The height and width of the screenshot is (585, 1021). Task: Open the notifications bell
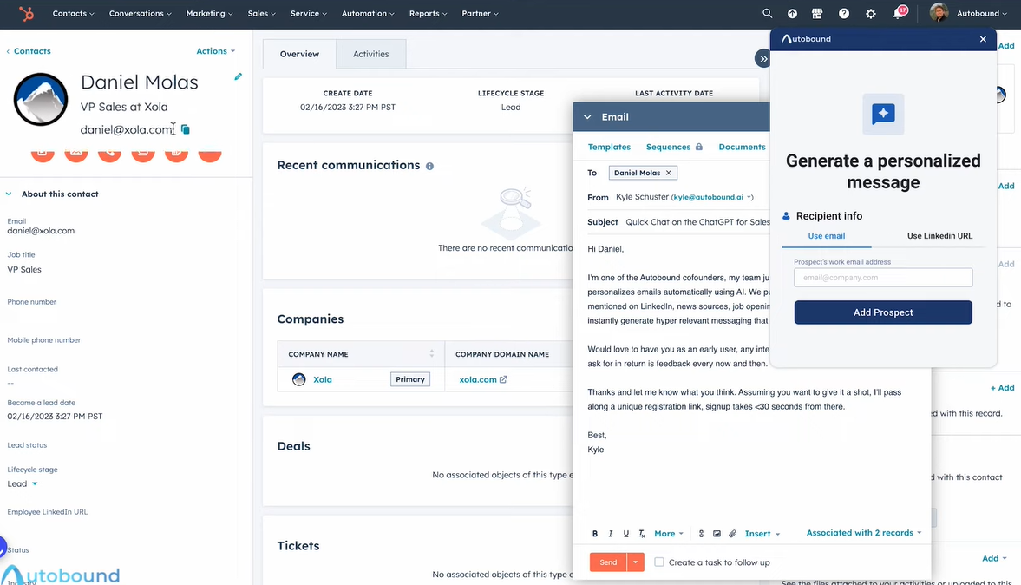pyautogui.click(x=899, y=14)
